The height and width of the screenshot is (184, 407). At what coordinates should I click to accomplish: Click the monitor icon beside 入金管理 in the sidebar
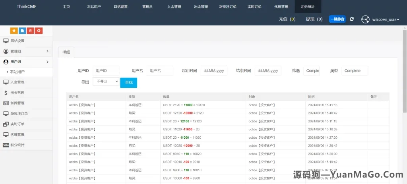click(x=6, y=82)
